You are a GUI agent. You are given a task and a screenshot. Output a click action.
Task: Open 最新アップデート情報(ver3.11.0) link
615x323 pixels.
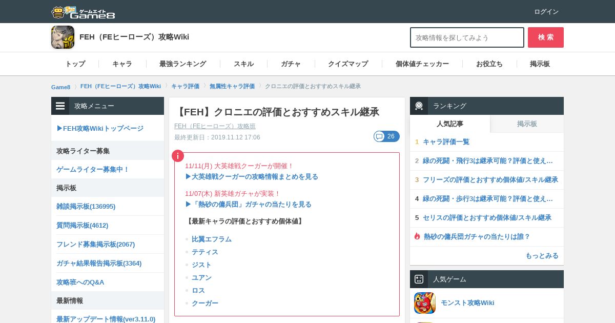106,319
